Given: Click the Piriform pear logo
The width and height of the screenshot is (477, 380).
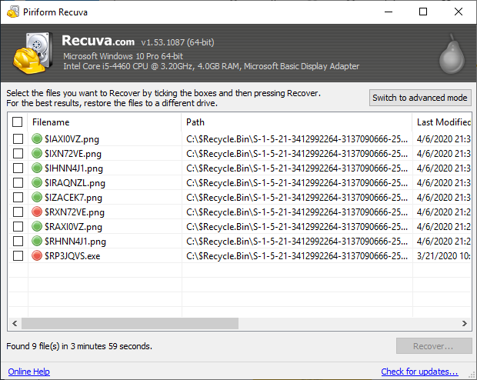Looking at the screenshot, I should 452,54.
